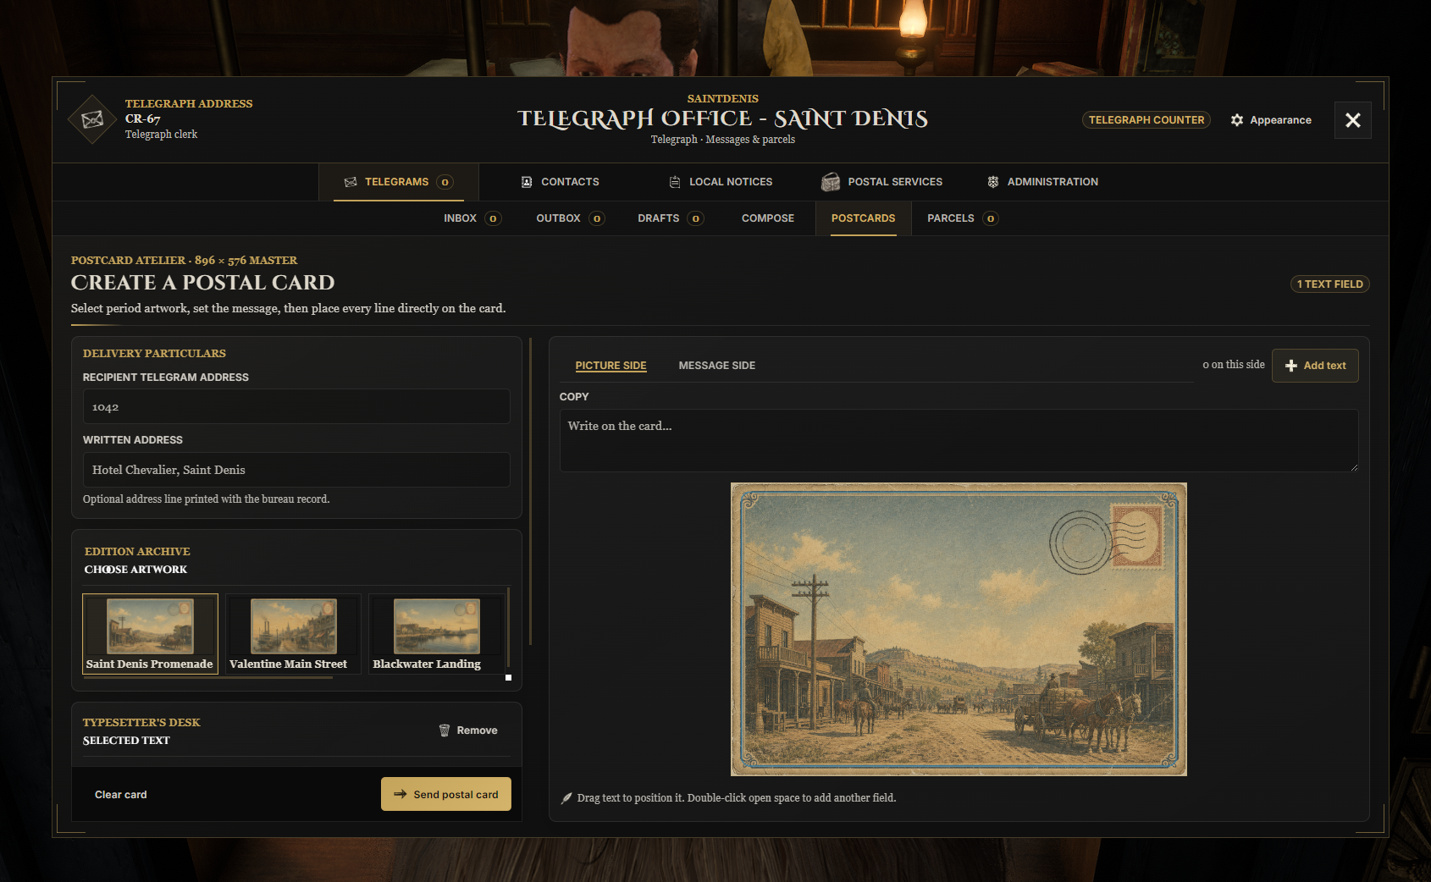Image resolution: width=1431 pixels, height=882 pixels.
Task: Switch to the Compose sub-tab
Action: [768, 218]
